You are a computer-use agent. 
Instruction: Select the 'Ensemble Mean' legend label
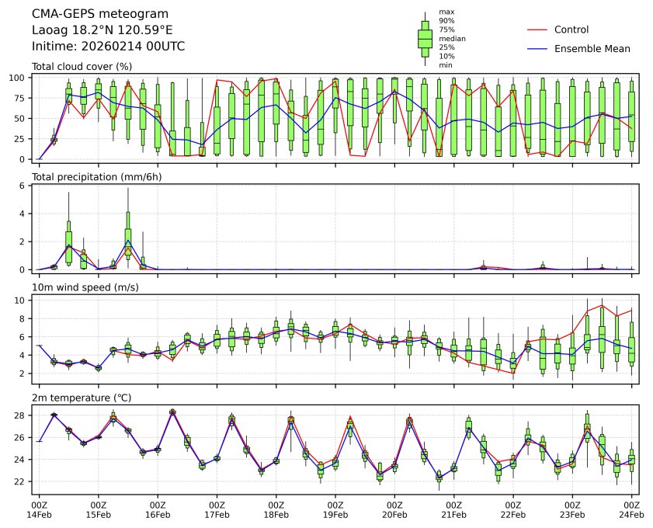tap(592, 48)
